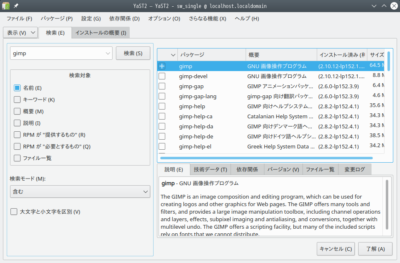Select the gimp package row
400x263 pixels.
click(271, 66)
